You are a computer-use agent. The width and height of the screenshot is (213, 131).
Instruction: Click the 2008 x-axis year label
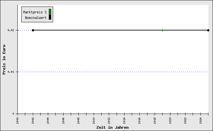pyautogui.click(x=79, y=121)
